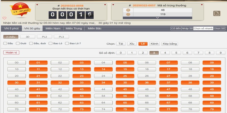Select number 00 in the grid

pos(16,63)
